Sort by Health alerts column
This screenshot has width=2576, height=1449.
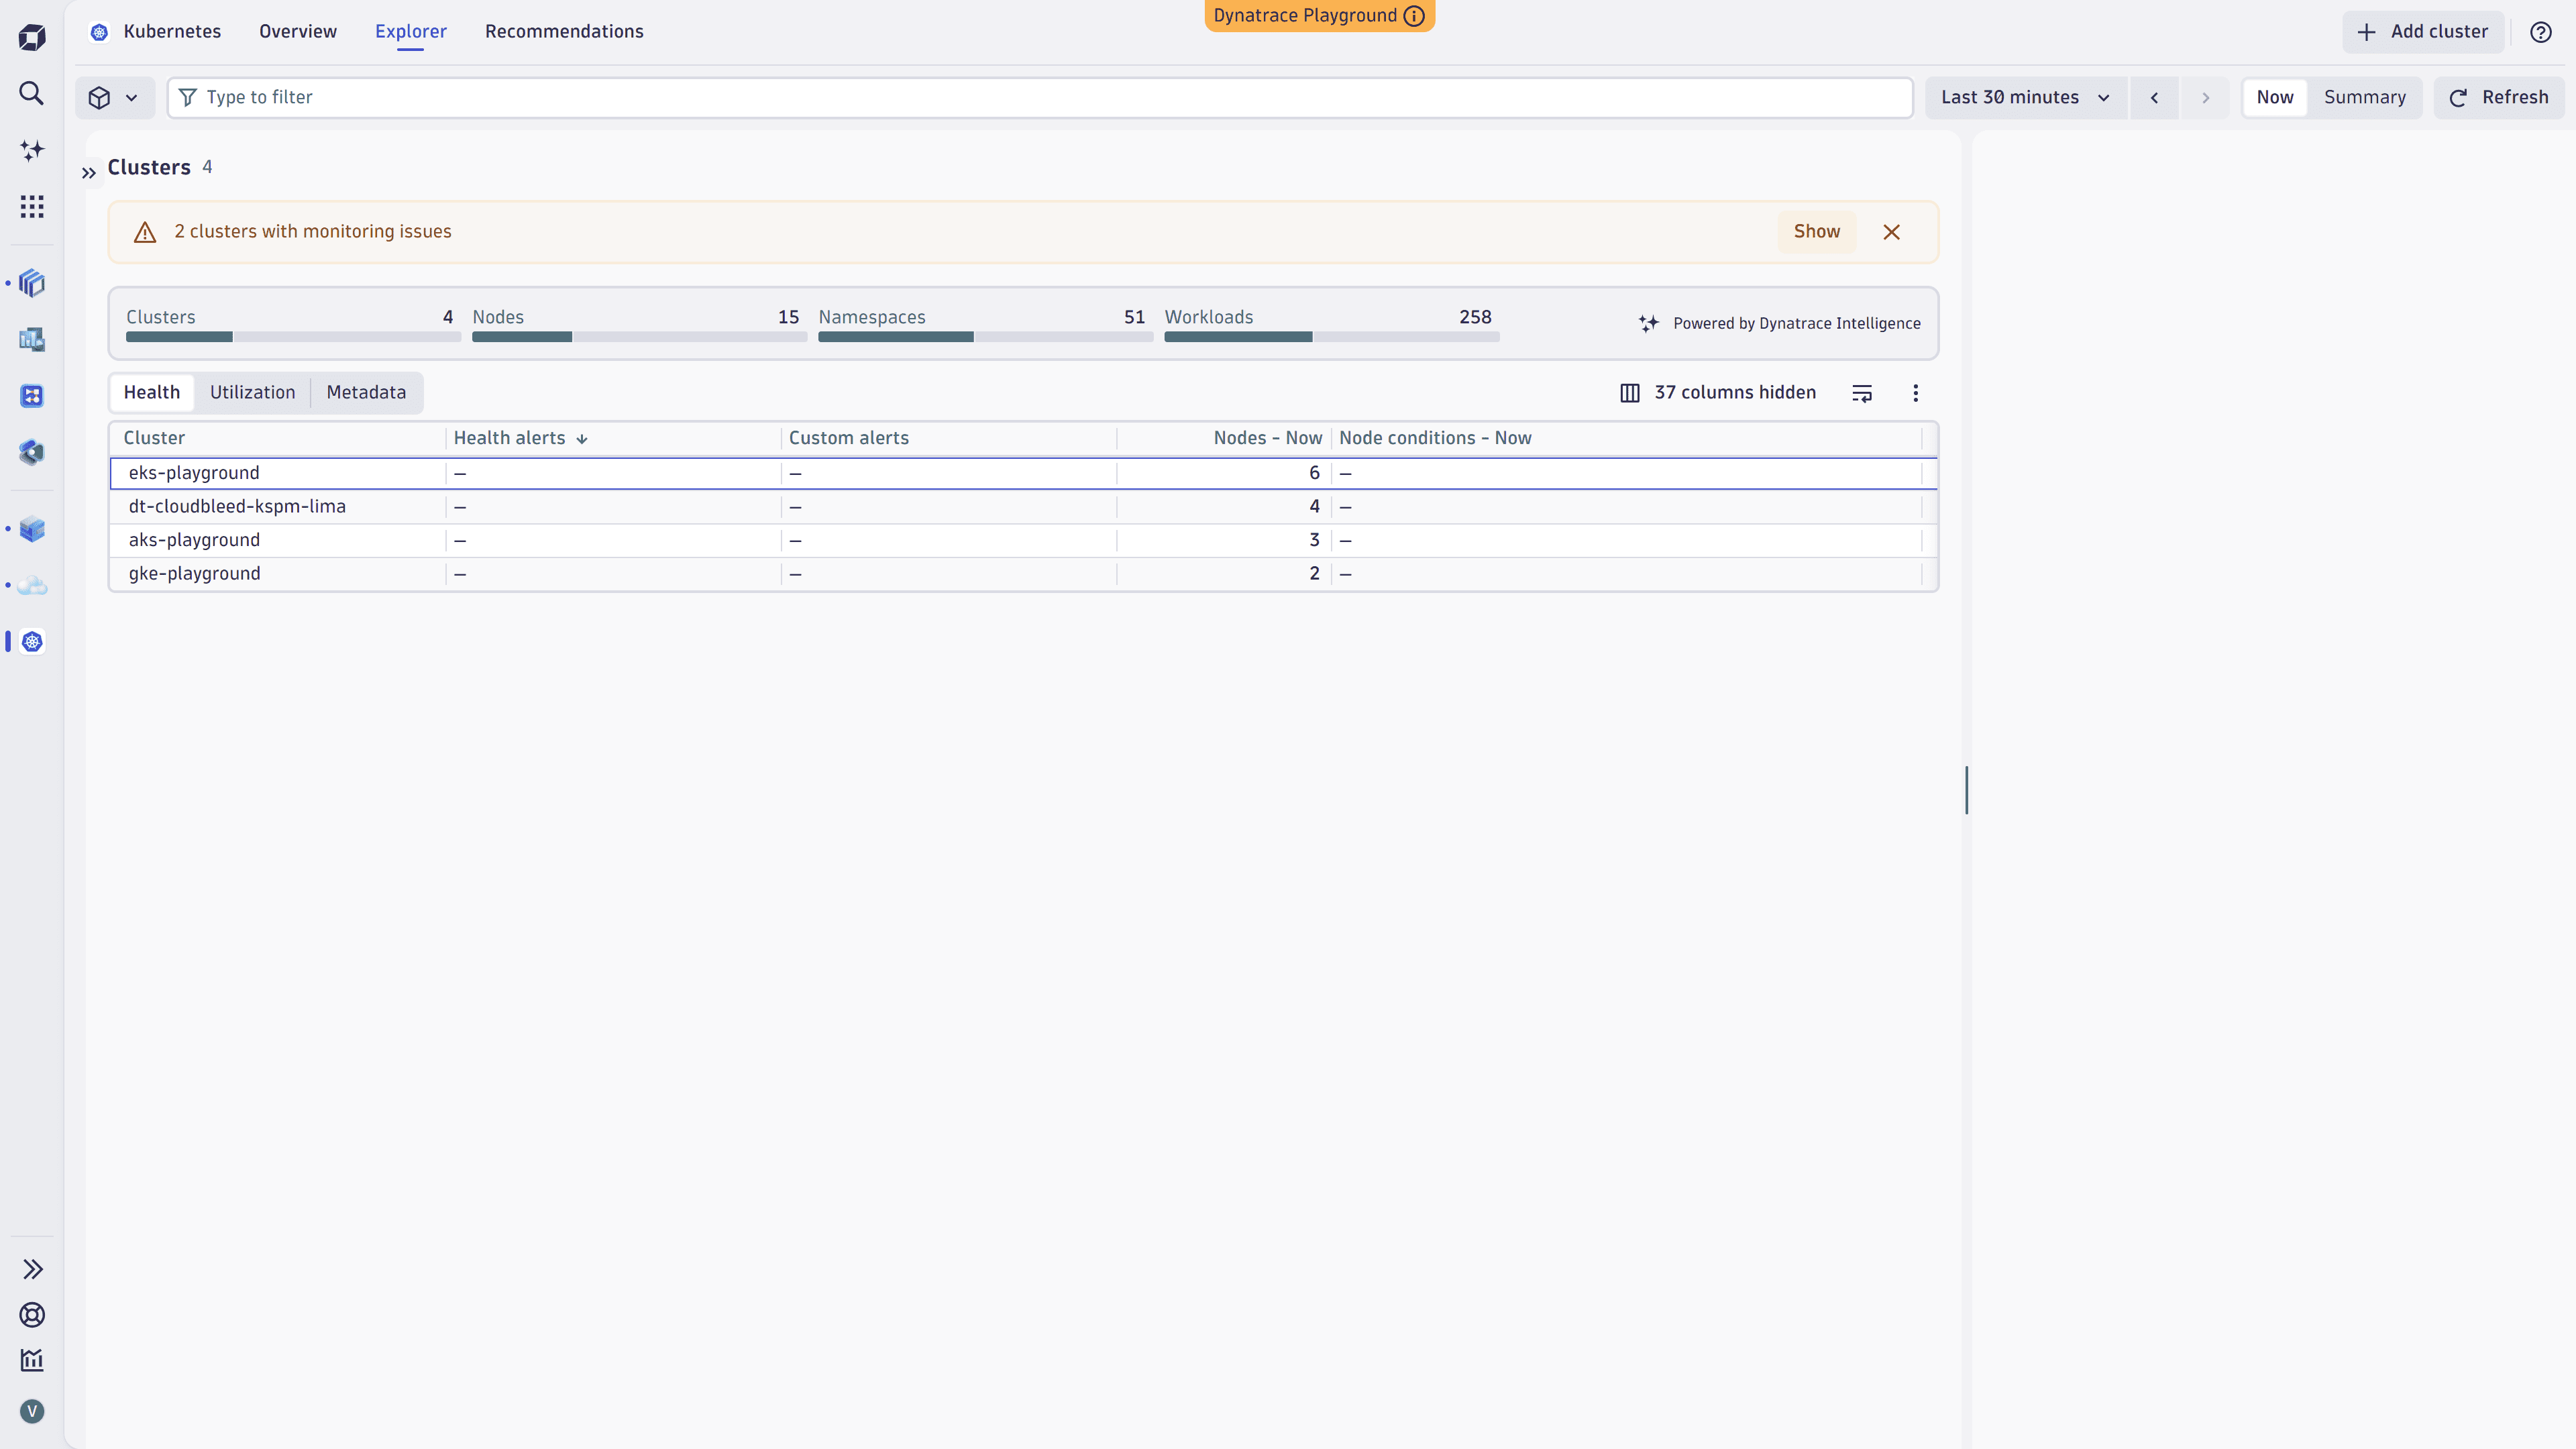(x=521, y=438)
